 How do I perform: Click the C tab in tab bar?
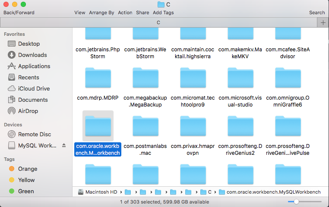tap(158, 22)
